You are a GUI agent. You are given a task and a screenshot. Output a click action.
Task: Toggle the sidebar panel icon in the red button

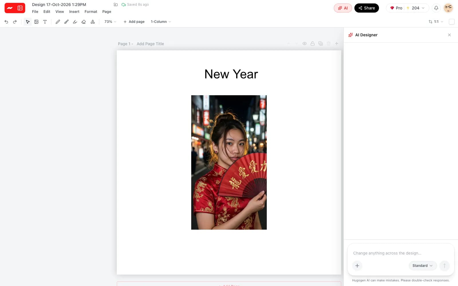tap(20, 8)
